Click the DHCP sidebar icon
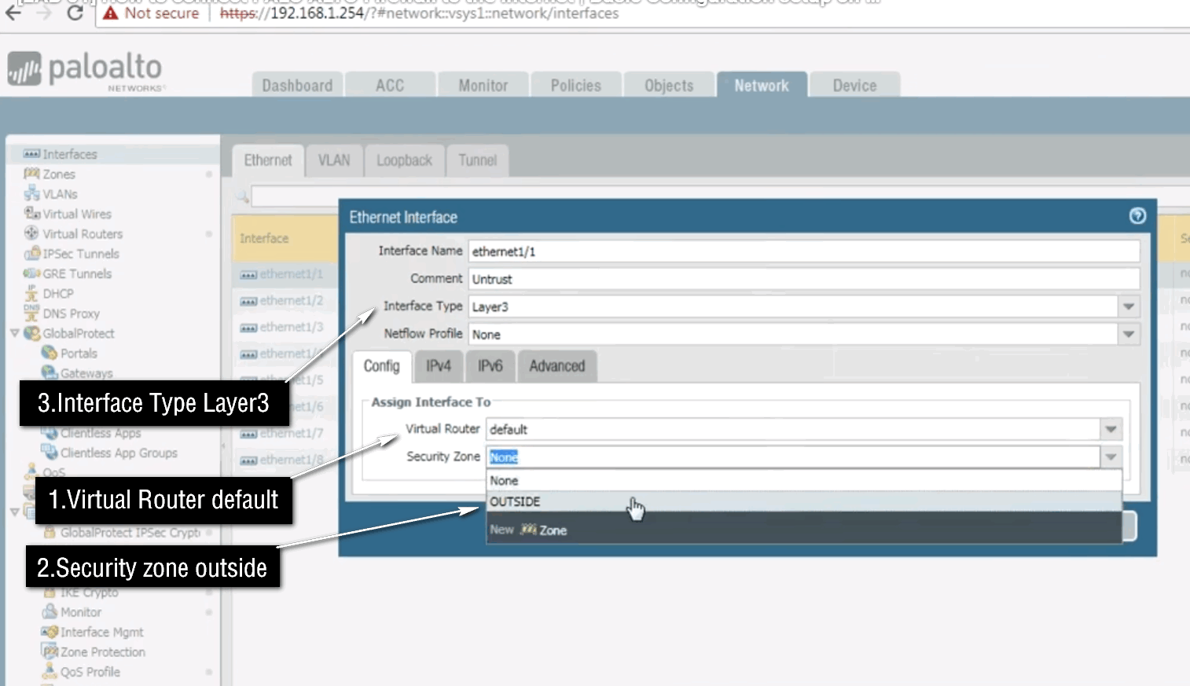Viewport: 1190px width, 686px height. (31, 293)
